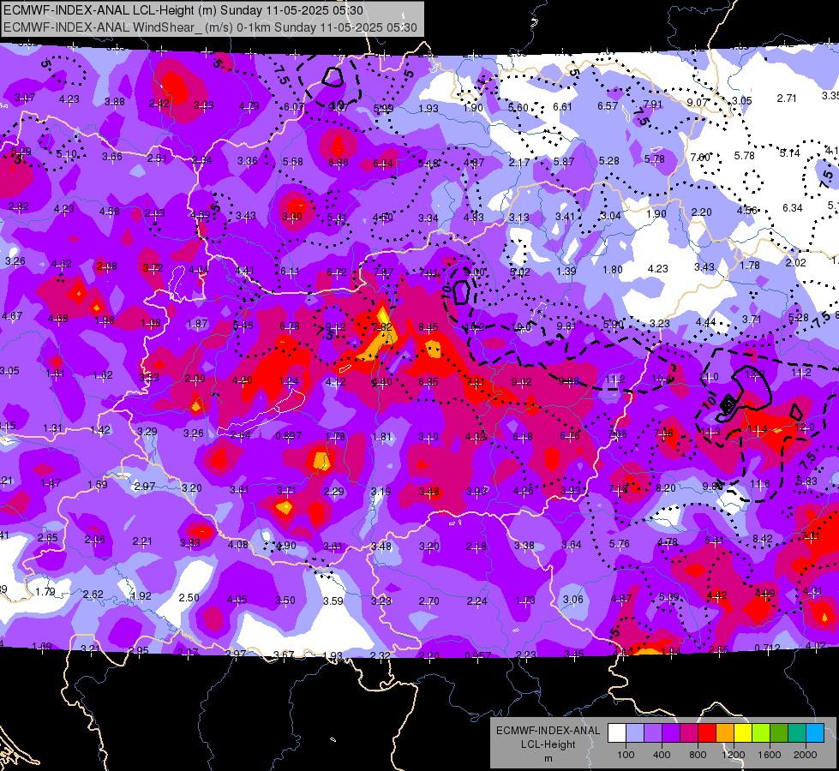Click the legend label 400
This screenshot has width=839, height=771.
point(662,755)
